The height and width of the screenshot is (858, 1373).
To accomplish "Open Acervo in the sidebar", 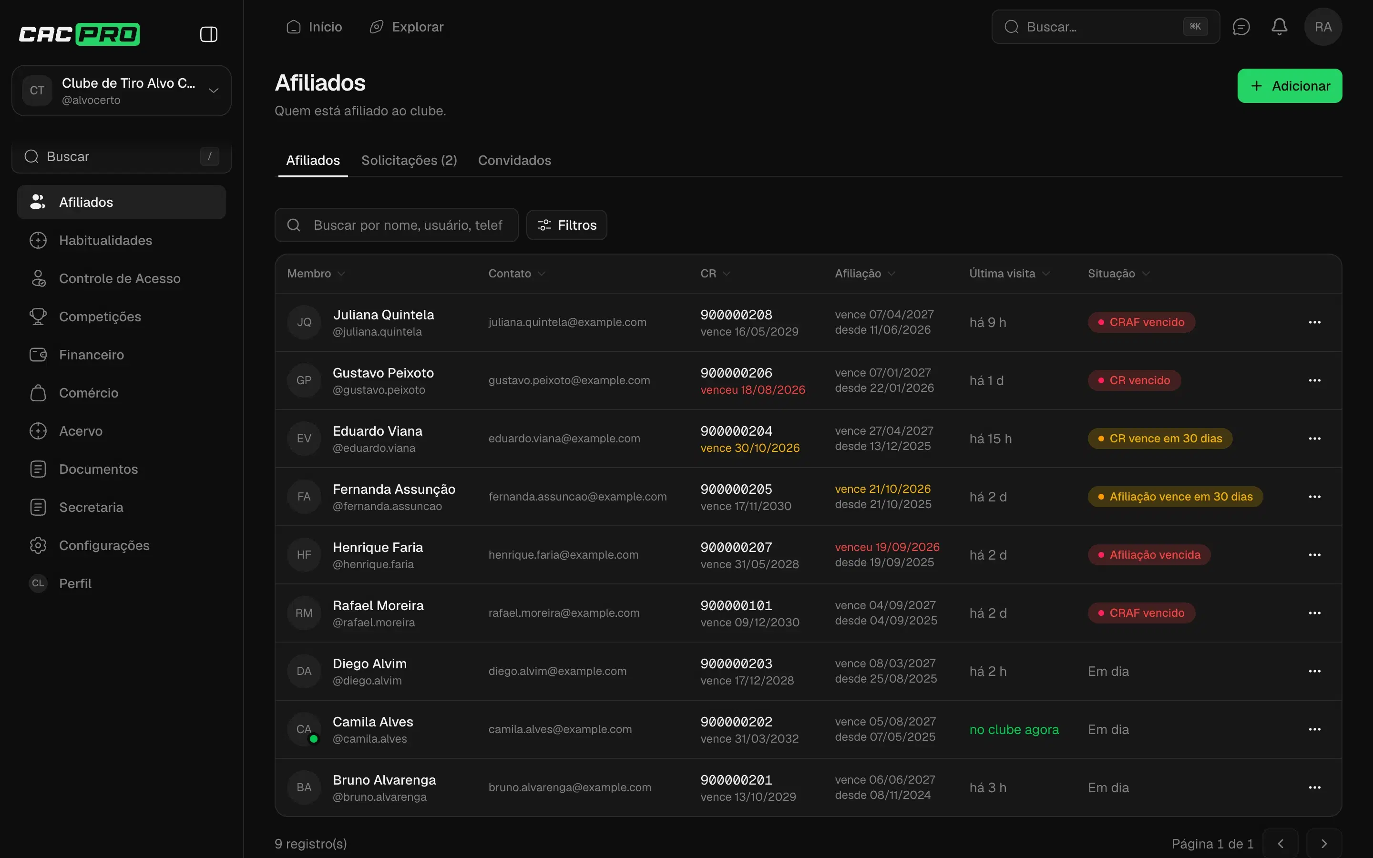I will tap(122, 431).
